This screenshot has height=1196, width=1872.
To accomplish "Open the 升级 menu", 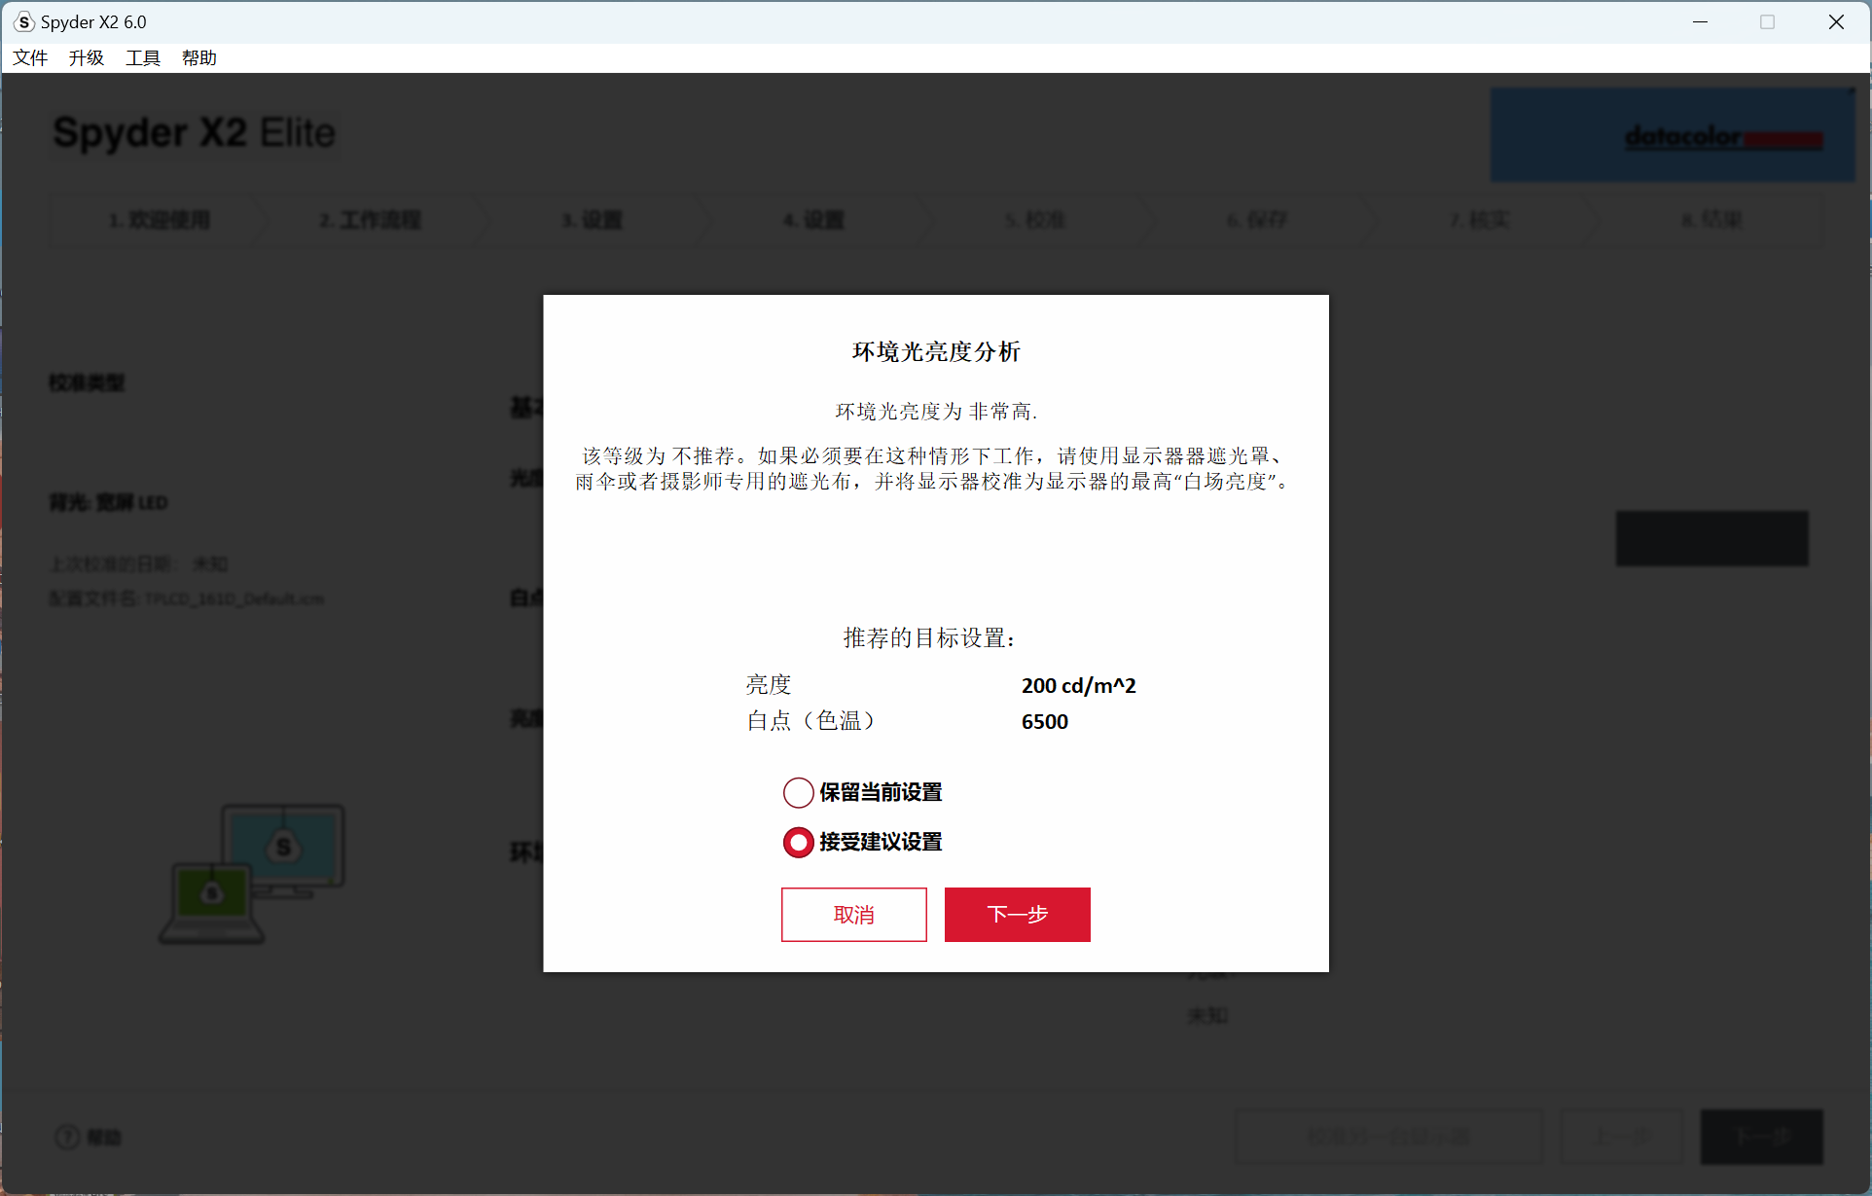I will click(87, 57).
